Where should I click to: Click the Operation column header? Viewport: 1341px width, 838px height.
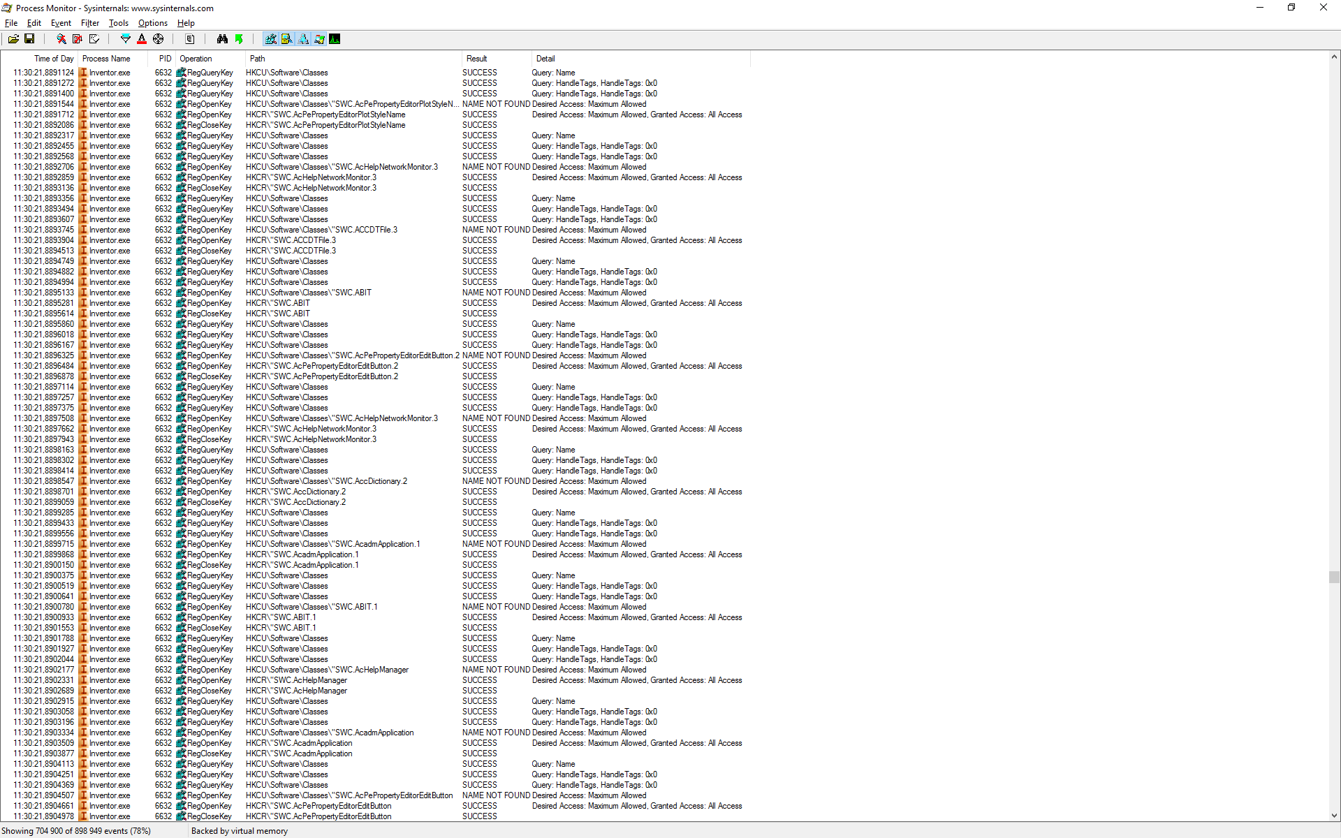210,59
